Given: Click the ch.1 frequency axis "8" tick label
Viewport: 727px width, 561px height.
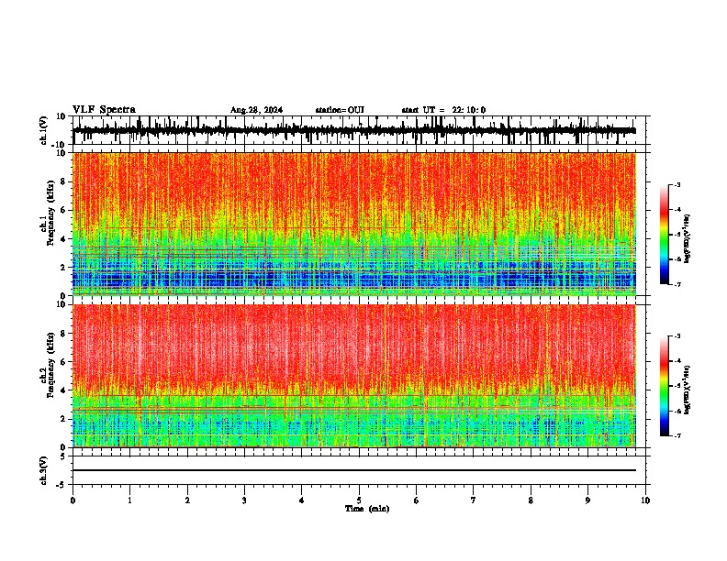Looking at the screenshot, I should coord(63,181).
